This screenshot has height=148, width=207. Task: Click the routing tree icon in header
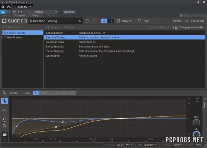point(9,7)
